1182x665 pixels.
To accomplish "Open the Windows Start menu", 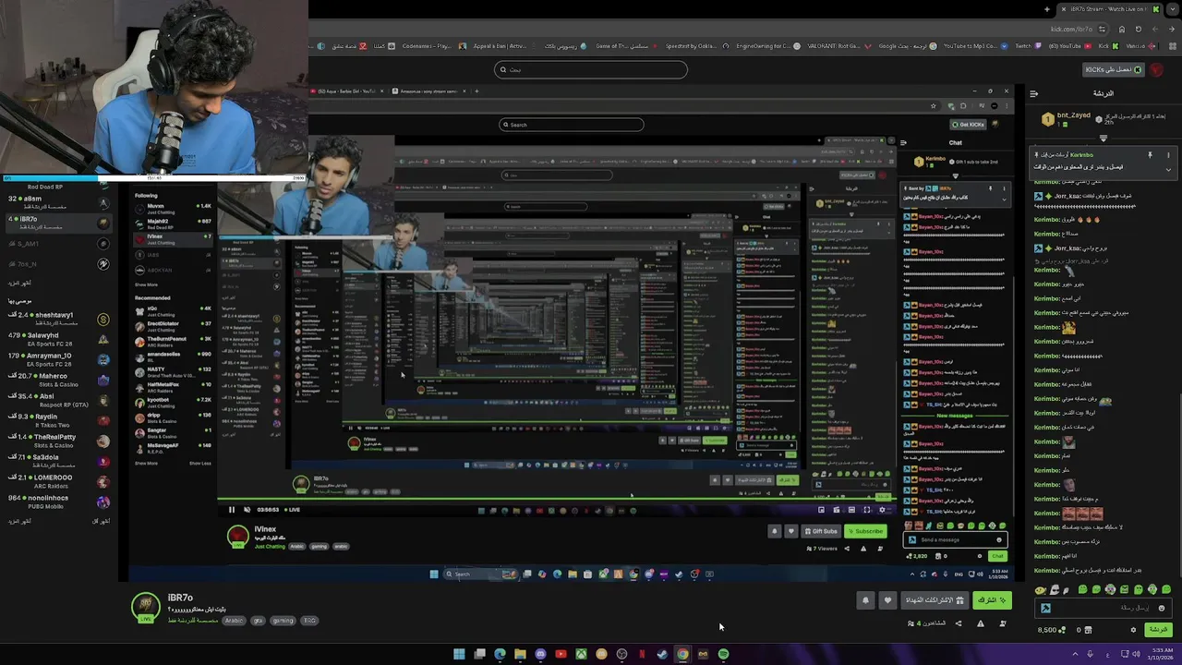I will pos(459,654).
